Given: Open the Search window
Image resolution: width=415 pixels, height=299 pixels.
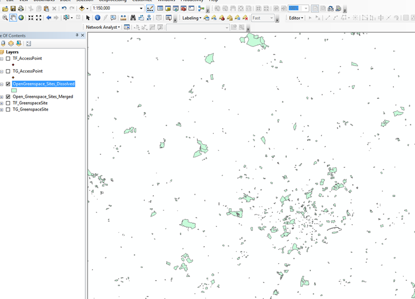Looking at the screenshot, I should pos(176,9).
